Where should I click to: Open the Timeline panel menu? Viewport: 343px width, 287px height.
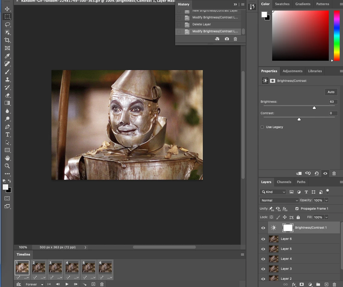(242, 254)
